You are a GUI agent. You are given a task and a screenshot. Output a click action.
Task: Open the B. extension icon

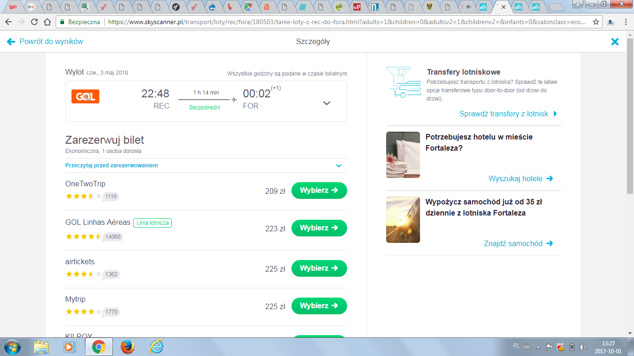[x=611, y=22]
